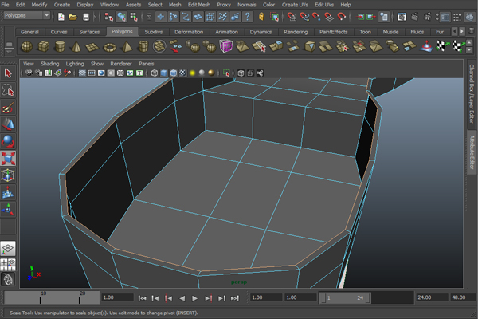Click the question mark help icon
Image resolution: width=478 pixels, height=319 pixels.
click(x=248, y=17)
